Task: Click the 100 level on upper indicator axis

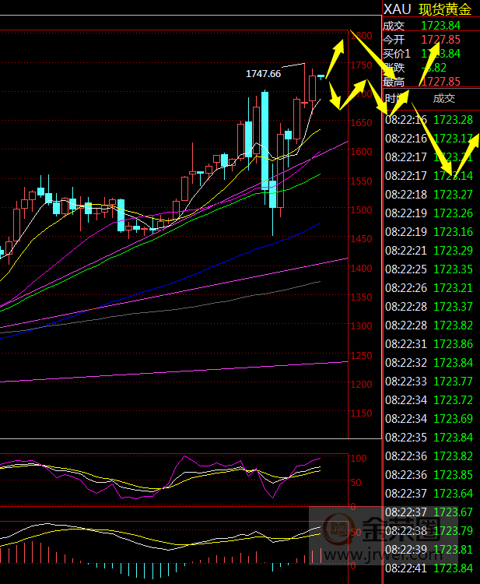Action: 358,459
